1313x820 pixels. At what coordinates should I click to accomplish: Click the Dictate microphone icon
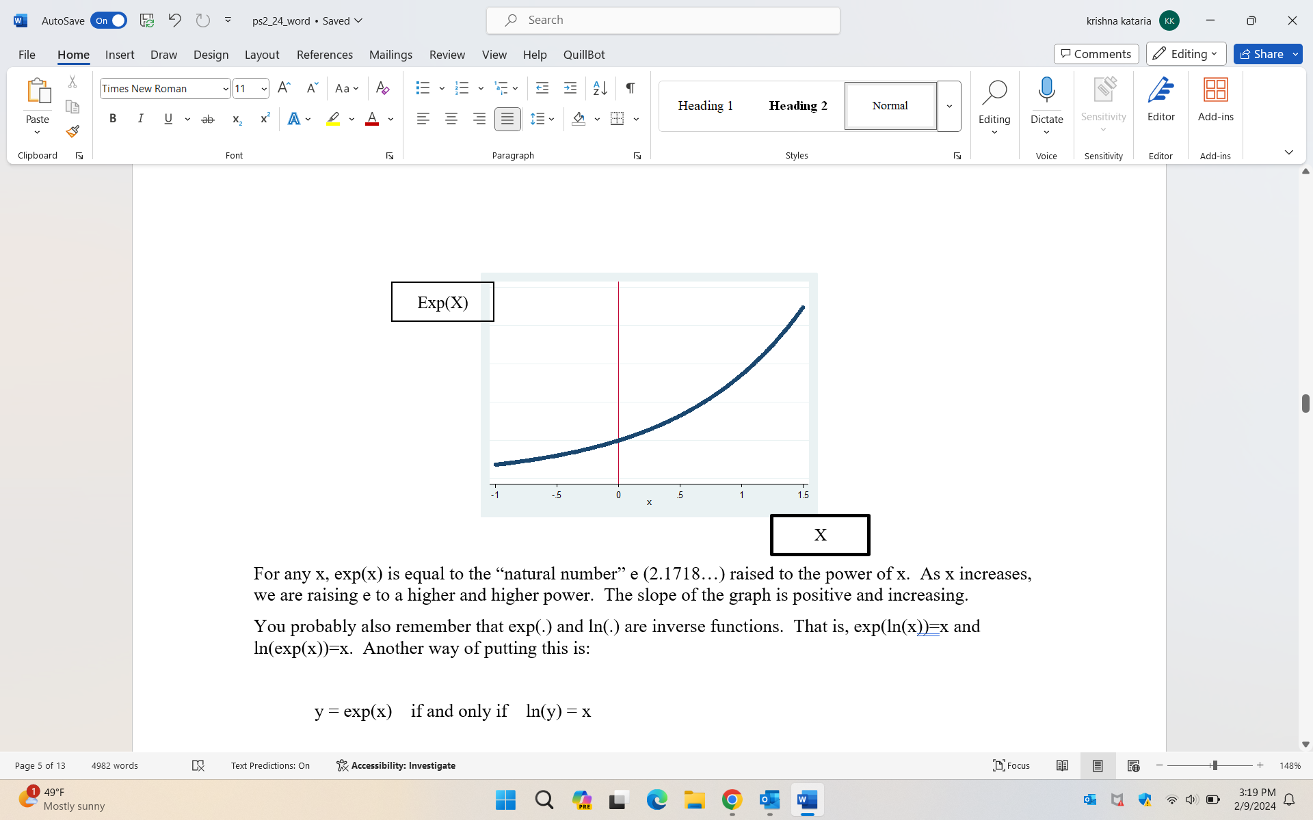[x=1046, y=90]
